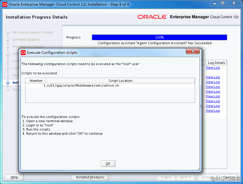Click current Install step bullet in sidebar

(x=8, y=82)
